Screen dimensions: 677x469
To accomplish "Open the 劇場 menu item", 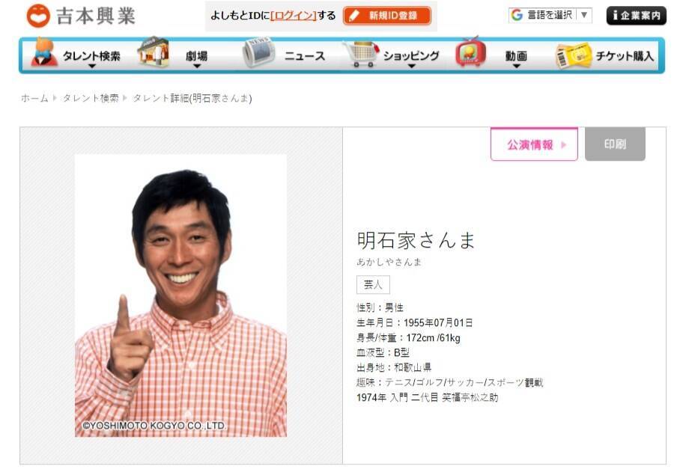I will (196, 55).
